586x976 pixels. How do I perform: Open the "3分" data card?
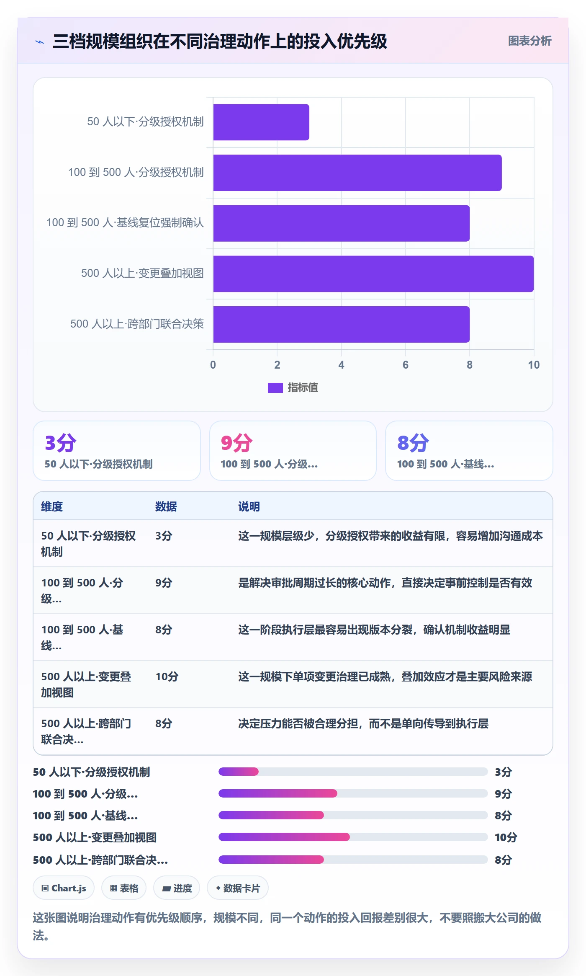click(x=117, y=451)
